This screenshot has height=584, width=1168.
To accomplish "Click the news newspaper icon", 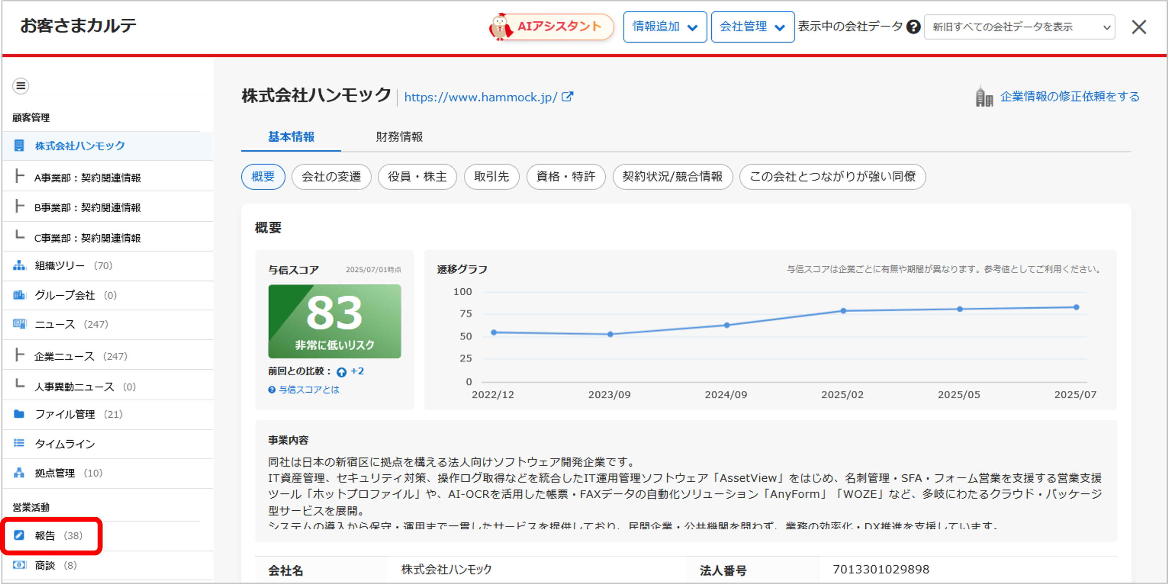I will (19, 324).
